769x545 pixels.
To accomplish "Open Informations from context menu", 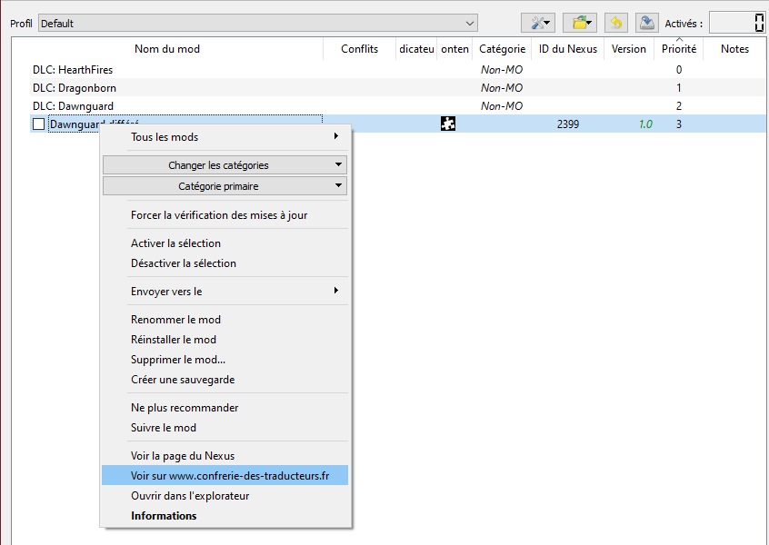I will (164, 516).
